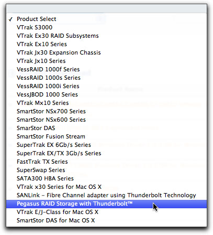This screenshot has width=213, height=235.
Task: Select VTrak Jx30 Expansion Chassis
Action: pyautogui.click(x=106, y=52)
